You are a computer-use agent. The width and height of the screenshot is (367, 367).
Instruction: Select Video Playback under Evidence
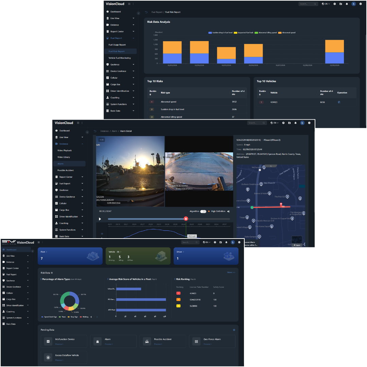pos(65,151)
